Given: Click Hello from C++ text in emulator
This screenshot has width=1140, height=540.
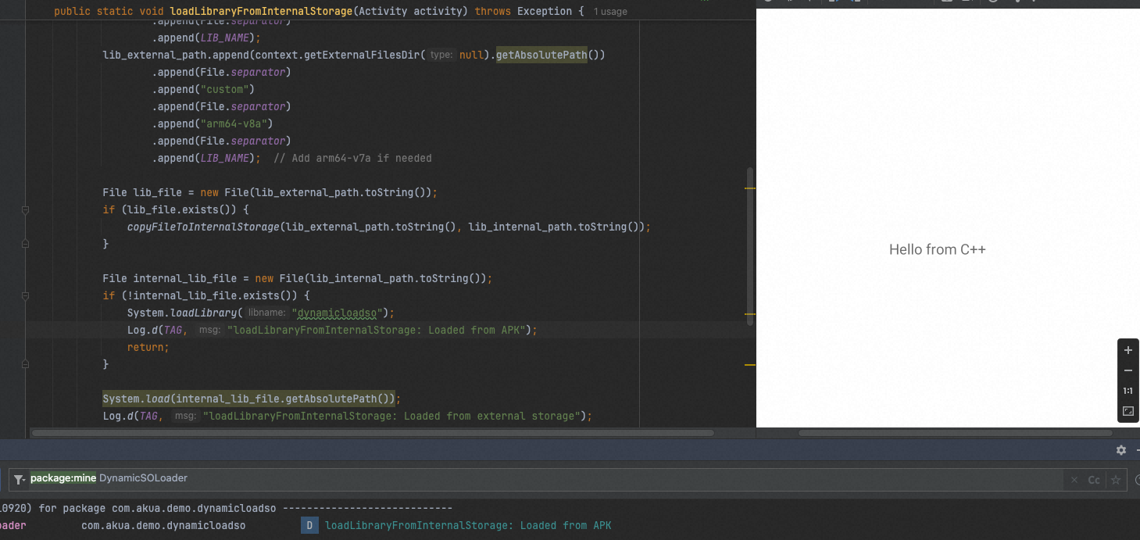Looking at the screenshot, I should pyautogui.click(x=938, y=250).
